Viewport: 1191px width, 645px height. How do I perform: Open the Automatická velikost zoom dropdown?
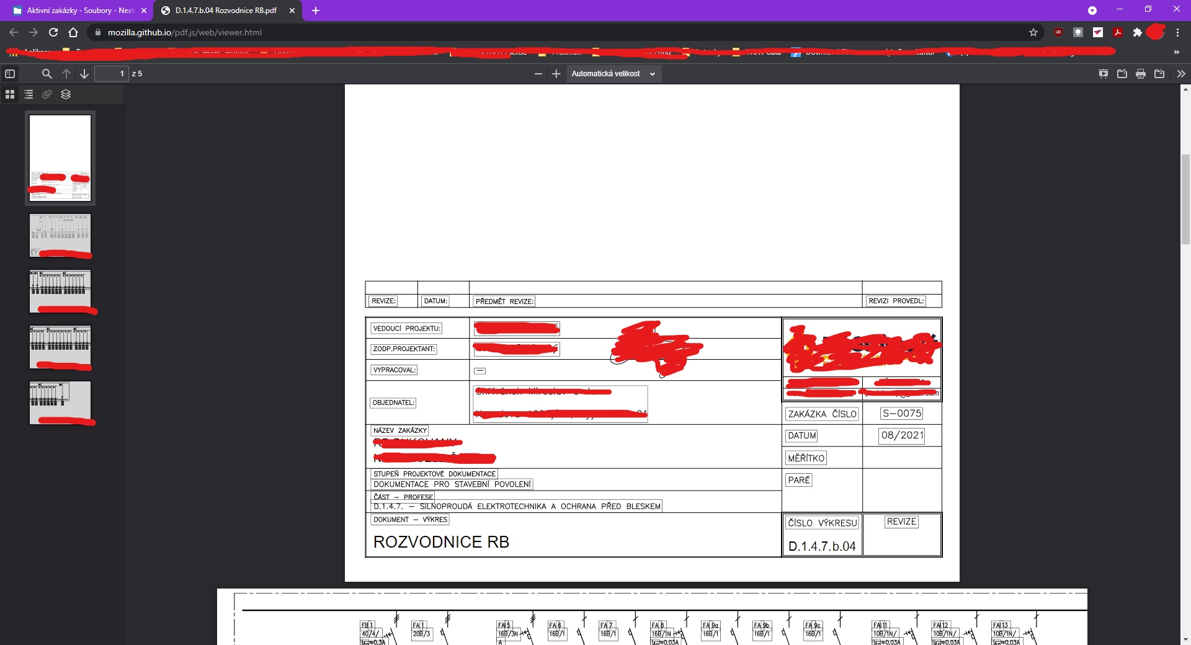613,74
